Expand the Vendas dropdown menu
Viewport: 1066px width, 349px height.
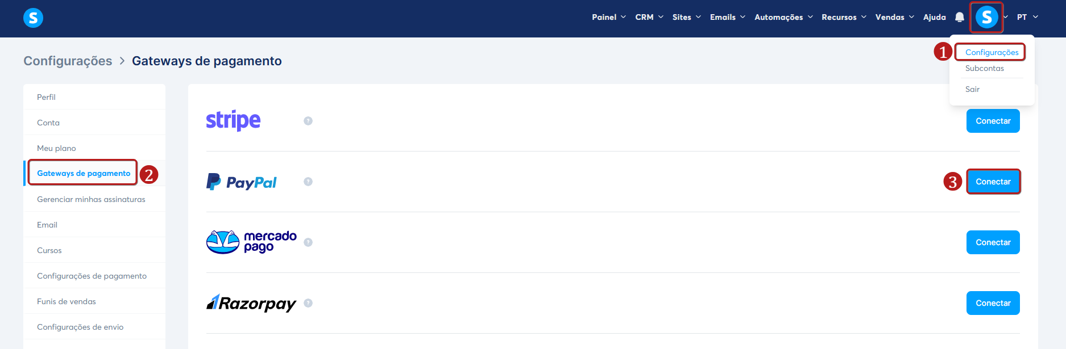click(895, 17)
